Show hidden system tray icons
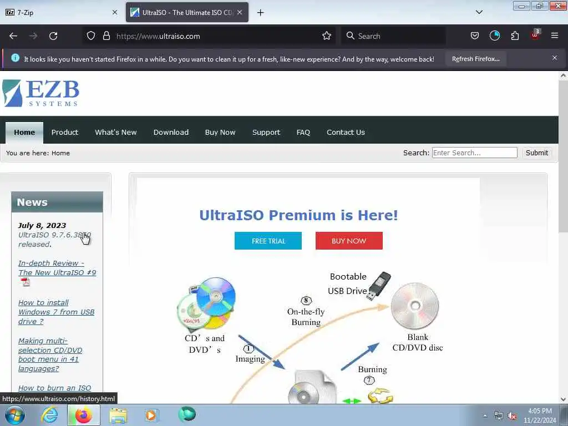Image resolution: width=568 pixels, height=426 pixels. [485, 415]
